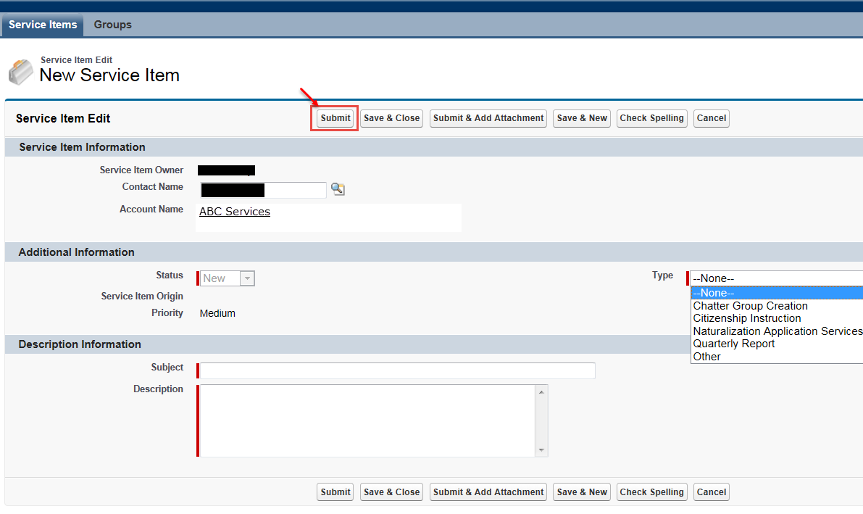Click top Submit & Add Attachment button

pyautogui.click(x=488, y=118)
